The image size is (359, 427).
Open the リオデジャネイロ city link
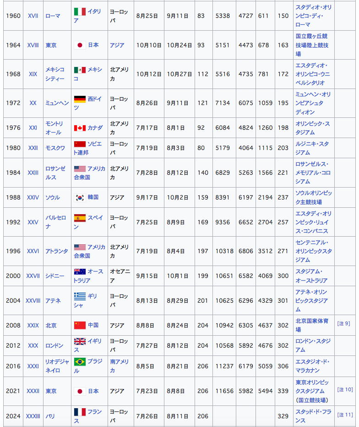57,366
